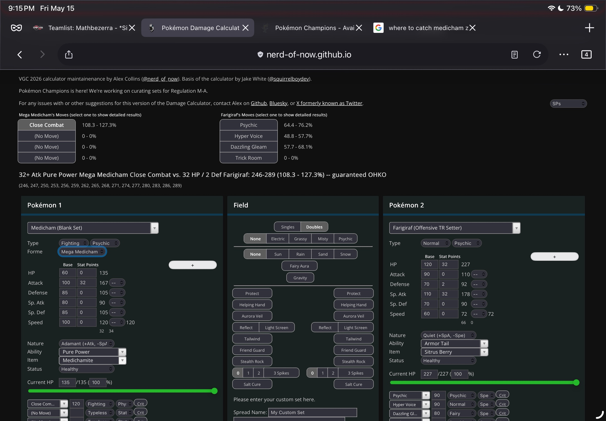Select Trick Room move result

point(249,158)
